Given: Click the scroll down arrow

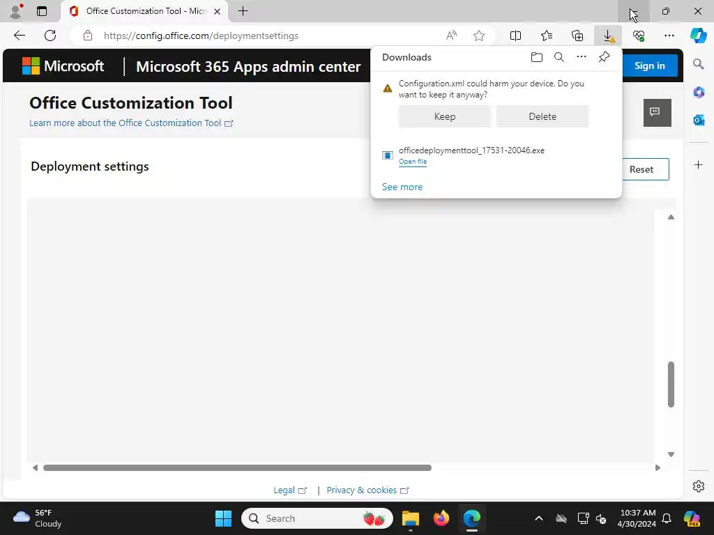Looking at the screenshot, I should click(x=671, y=454).
